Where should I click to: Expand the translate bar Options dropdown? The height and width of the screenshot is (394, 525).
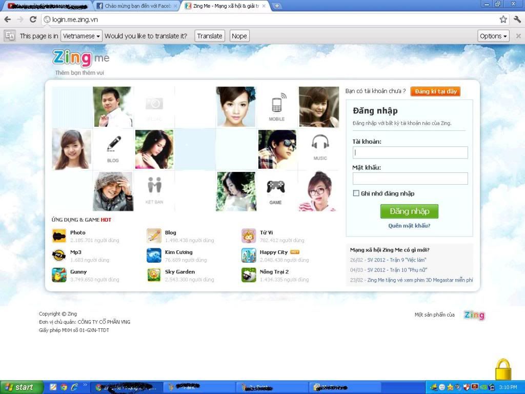click(493, 36)
